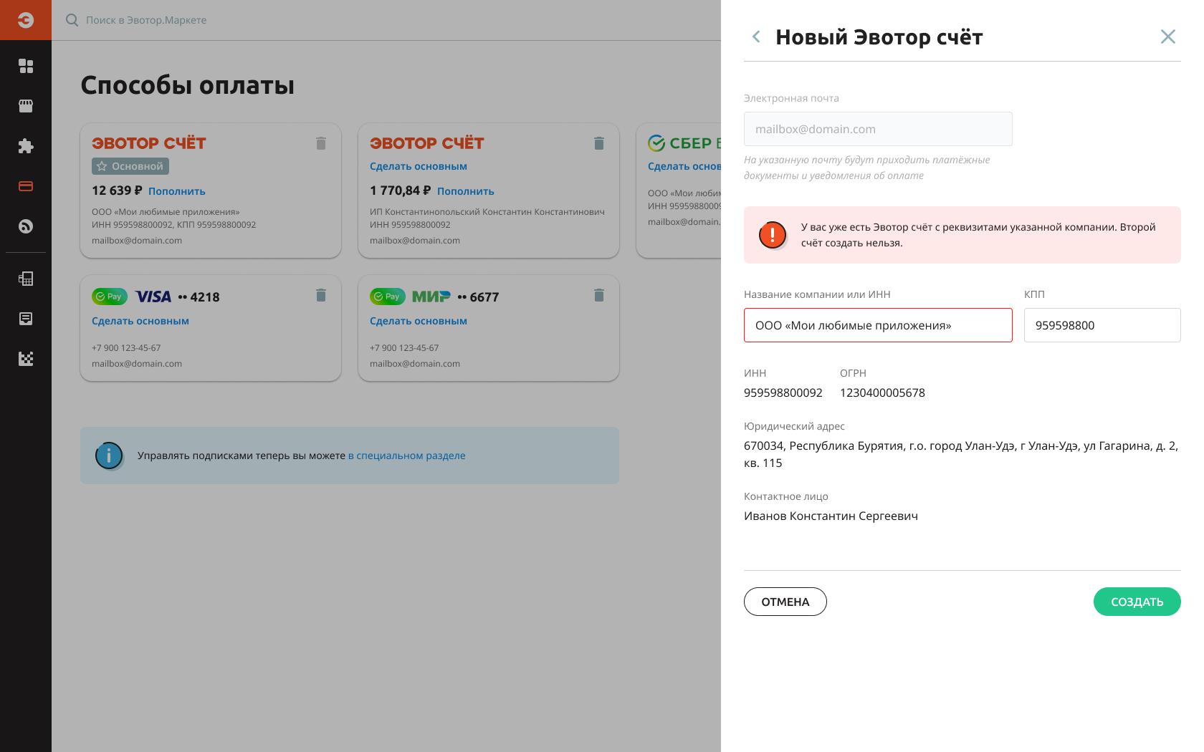Click ИП Константинопольский Константин Константинович text
The width and height of the screenshot is (1204, 752).
pyautogui.click(x=487, y=212)
